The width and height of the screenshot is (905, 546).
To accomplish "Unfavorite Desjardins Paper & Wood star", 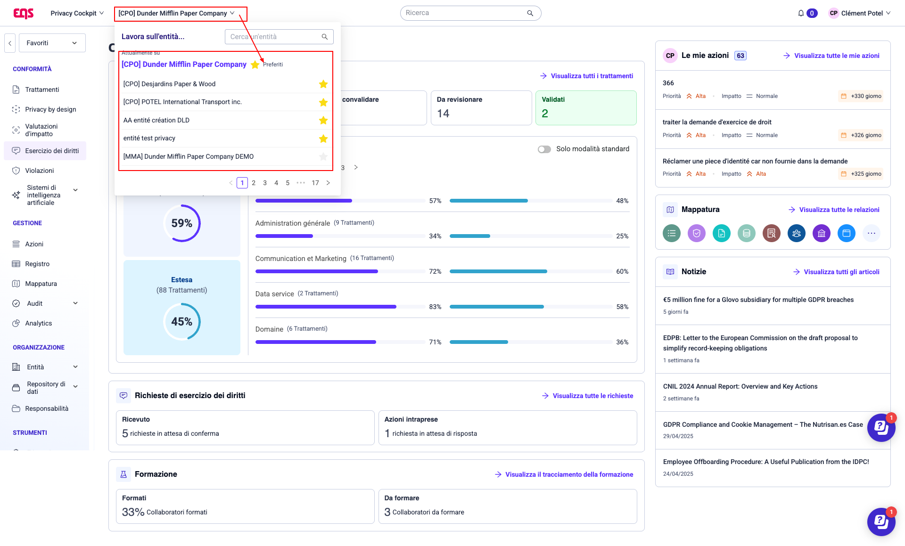I will click(323, 84).
